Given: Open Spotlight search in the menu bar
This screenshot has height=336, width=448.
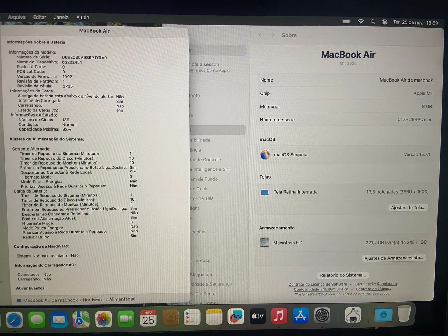Looking at the screenshot, I should click(x=373, y=22).
